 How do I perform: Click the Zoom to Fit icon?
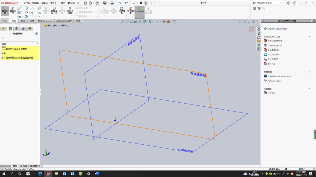point(123,22)
